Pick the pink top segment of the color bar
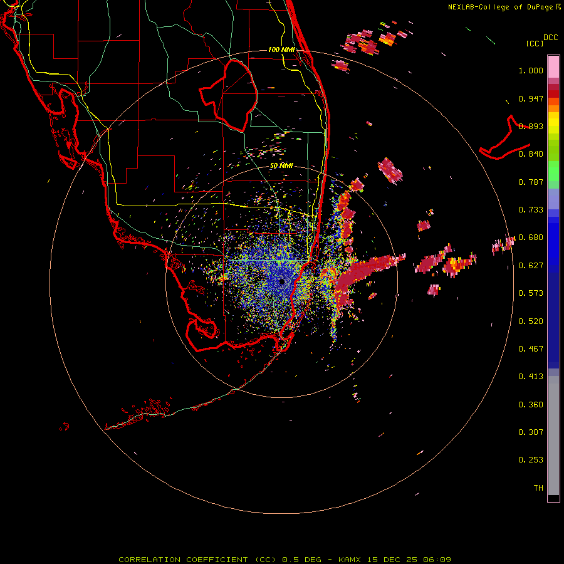 (x=553, y=67)
